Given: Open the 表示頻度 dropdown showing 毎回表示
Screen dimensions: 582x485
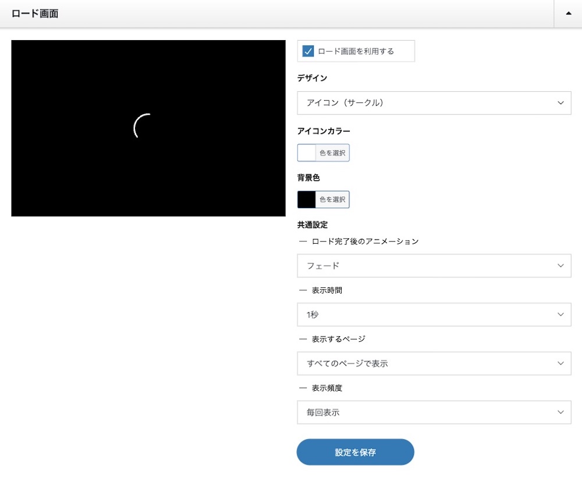Looking at the screenshot, I should tap(434, 412).
